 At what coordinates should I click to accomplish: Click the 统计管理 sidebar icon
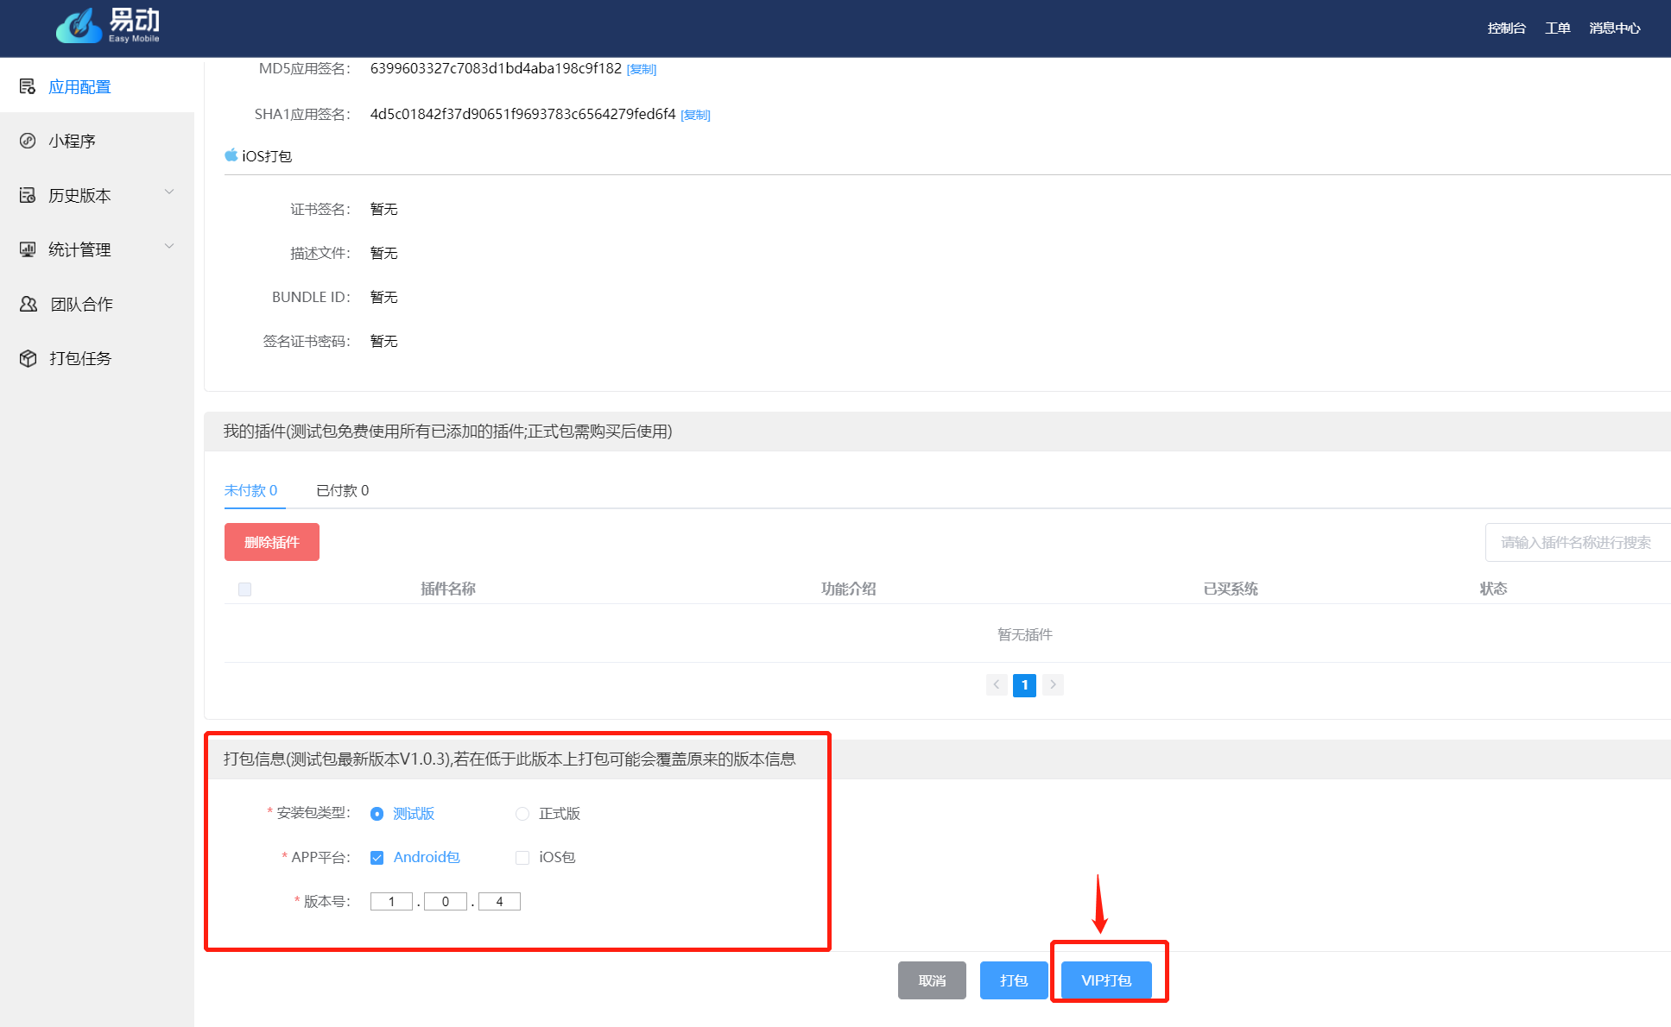[x=28, y=249]
